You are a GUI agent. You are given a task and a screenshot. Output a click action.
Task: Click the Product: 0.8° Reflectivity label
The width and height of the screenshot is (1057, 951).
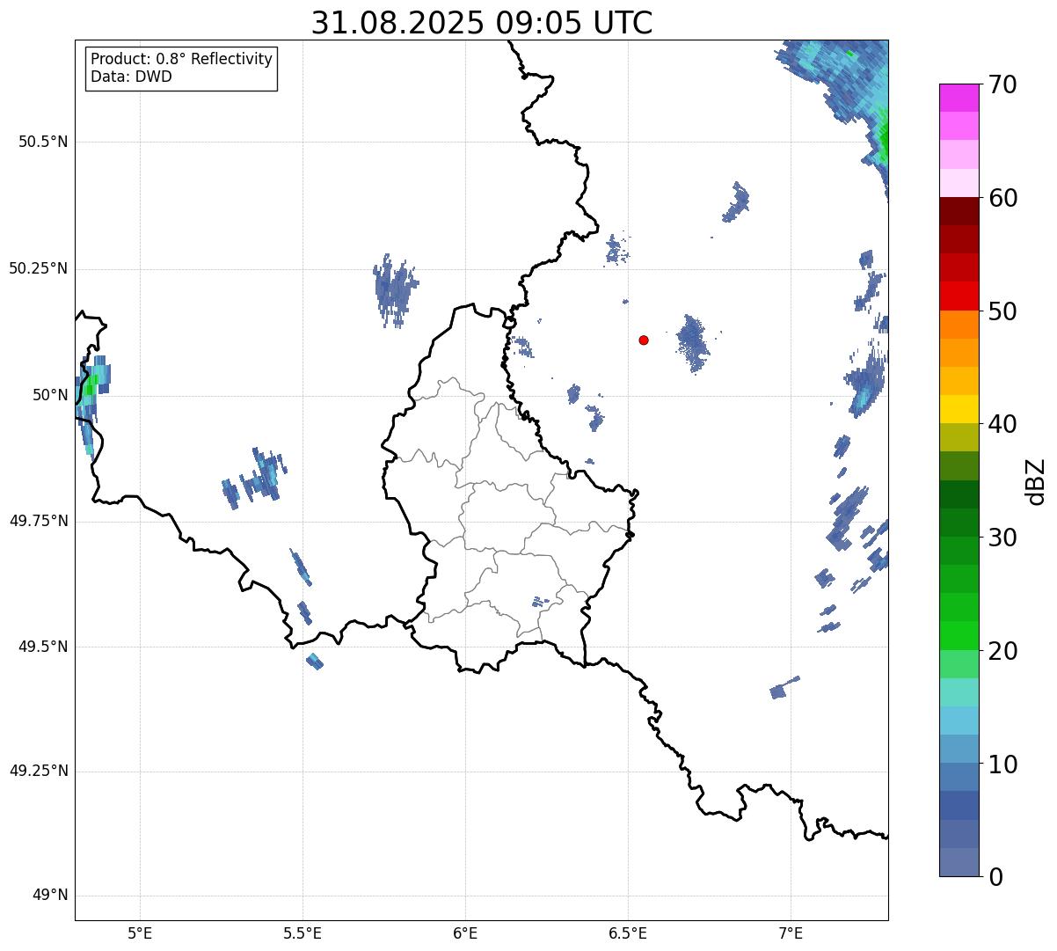coord(182,59)
